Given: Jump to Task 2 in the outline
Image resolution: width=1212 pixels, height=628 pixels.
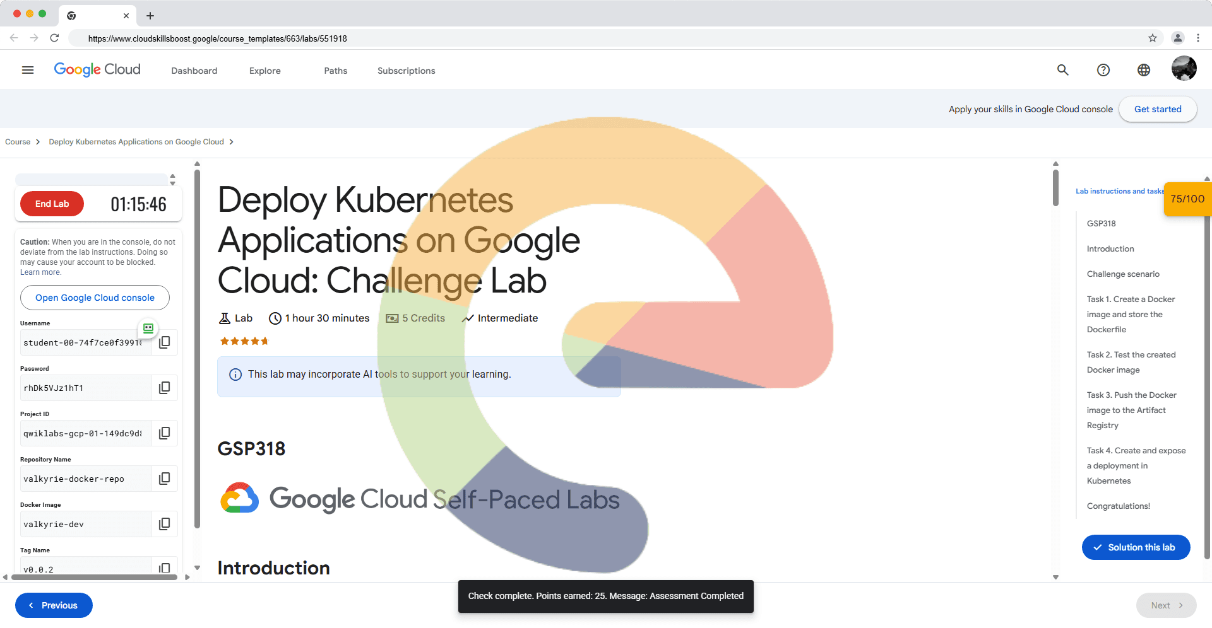Looking at the screenshot, I should coord(1131,363).
